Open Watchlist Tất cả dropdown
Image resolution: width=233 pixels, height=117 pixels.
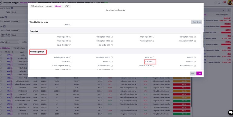(12, 42)
